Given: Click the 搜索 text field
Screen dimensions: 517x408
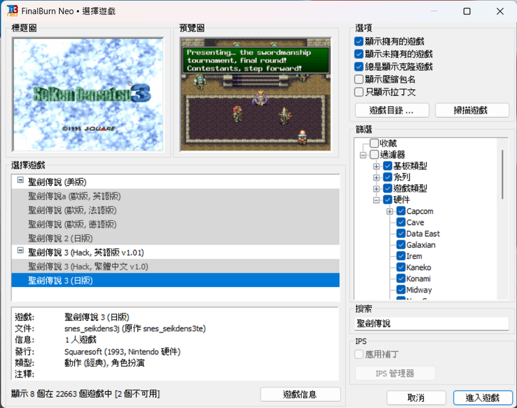Looking at the screenshot, I should click(432, 324).
